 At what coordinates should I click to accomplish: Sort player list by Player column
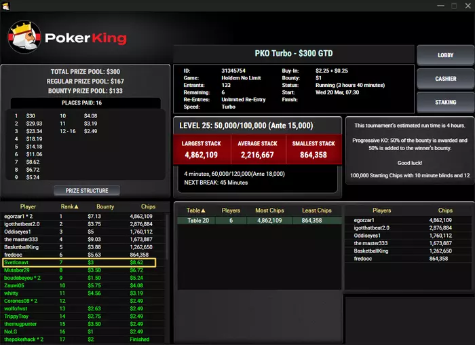[x=28, y=206]
